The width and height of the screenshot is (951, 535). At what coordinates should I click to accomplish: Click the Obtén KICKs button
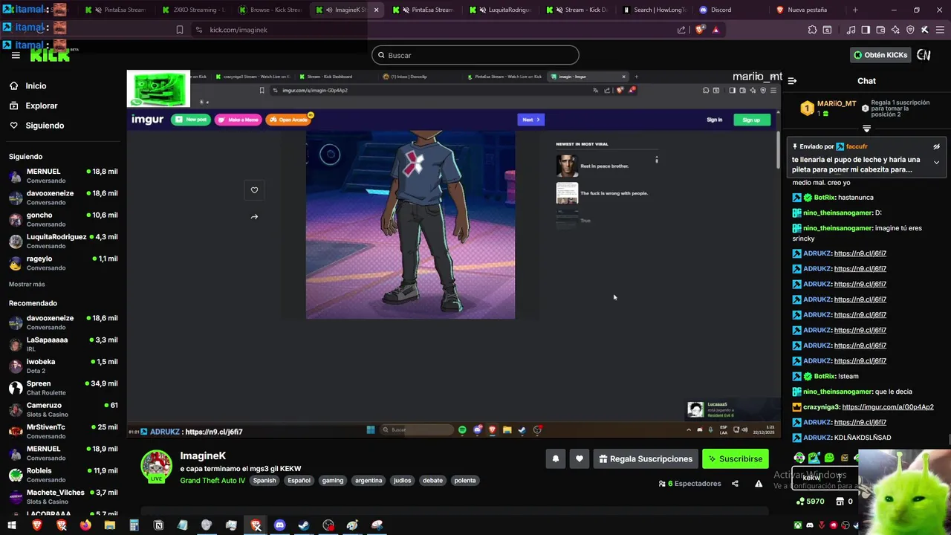coord(880,55)
